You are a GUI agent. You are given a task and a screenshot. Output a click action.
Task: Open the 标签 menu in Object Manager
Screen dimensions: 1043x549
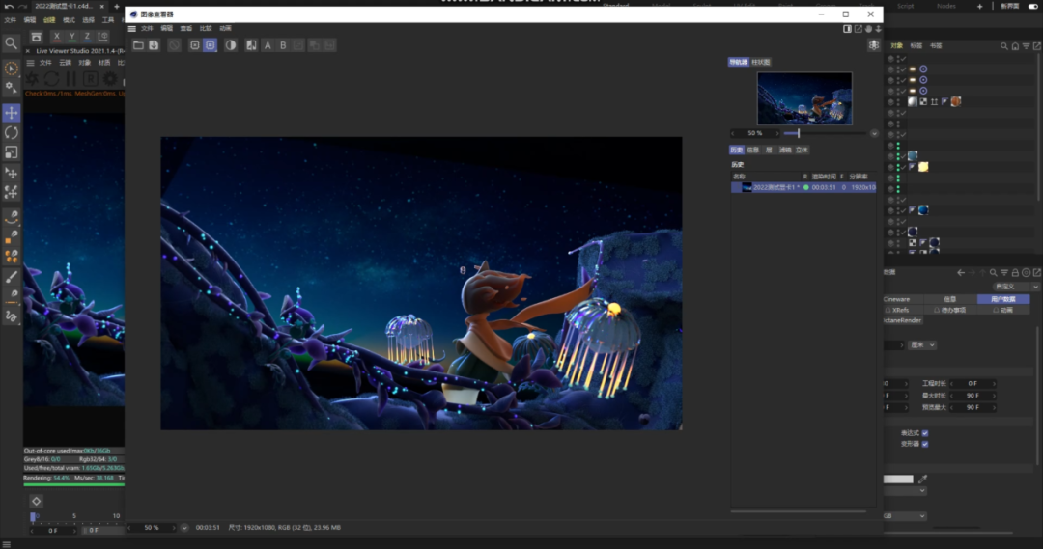916,46
